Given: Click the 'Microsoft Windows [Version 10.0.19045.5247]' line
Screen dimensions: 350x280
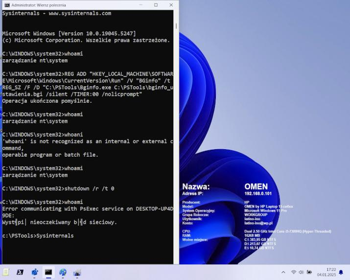Looking at the screenshot, I should [x=69, y=33].
